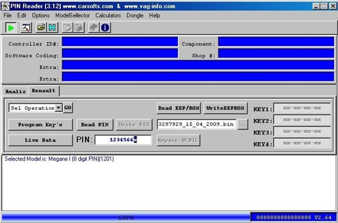Minimize the PIN Reader window
This screenshot has width=338, height=223.
tap(316, 6)
